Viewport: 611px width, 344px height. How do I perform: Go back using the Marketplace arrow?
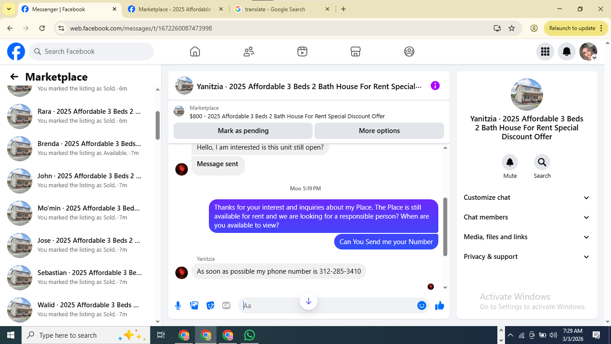(x=14, y=77)
